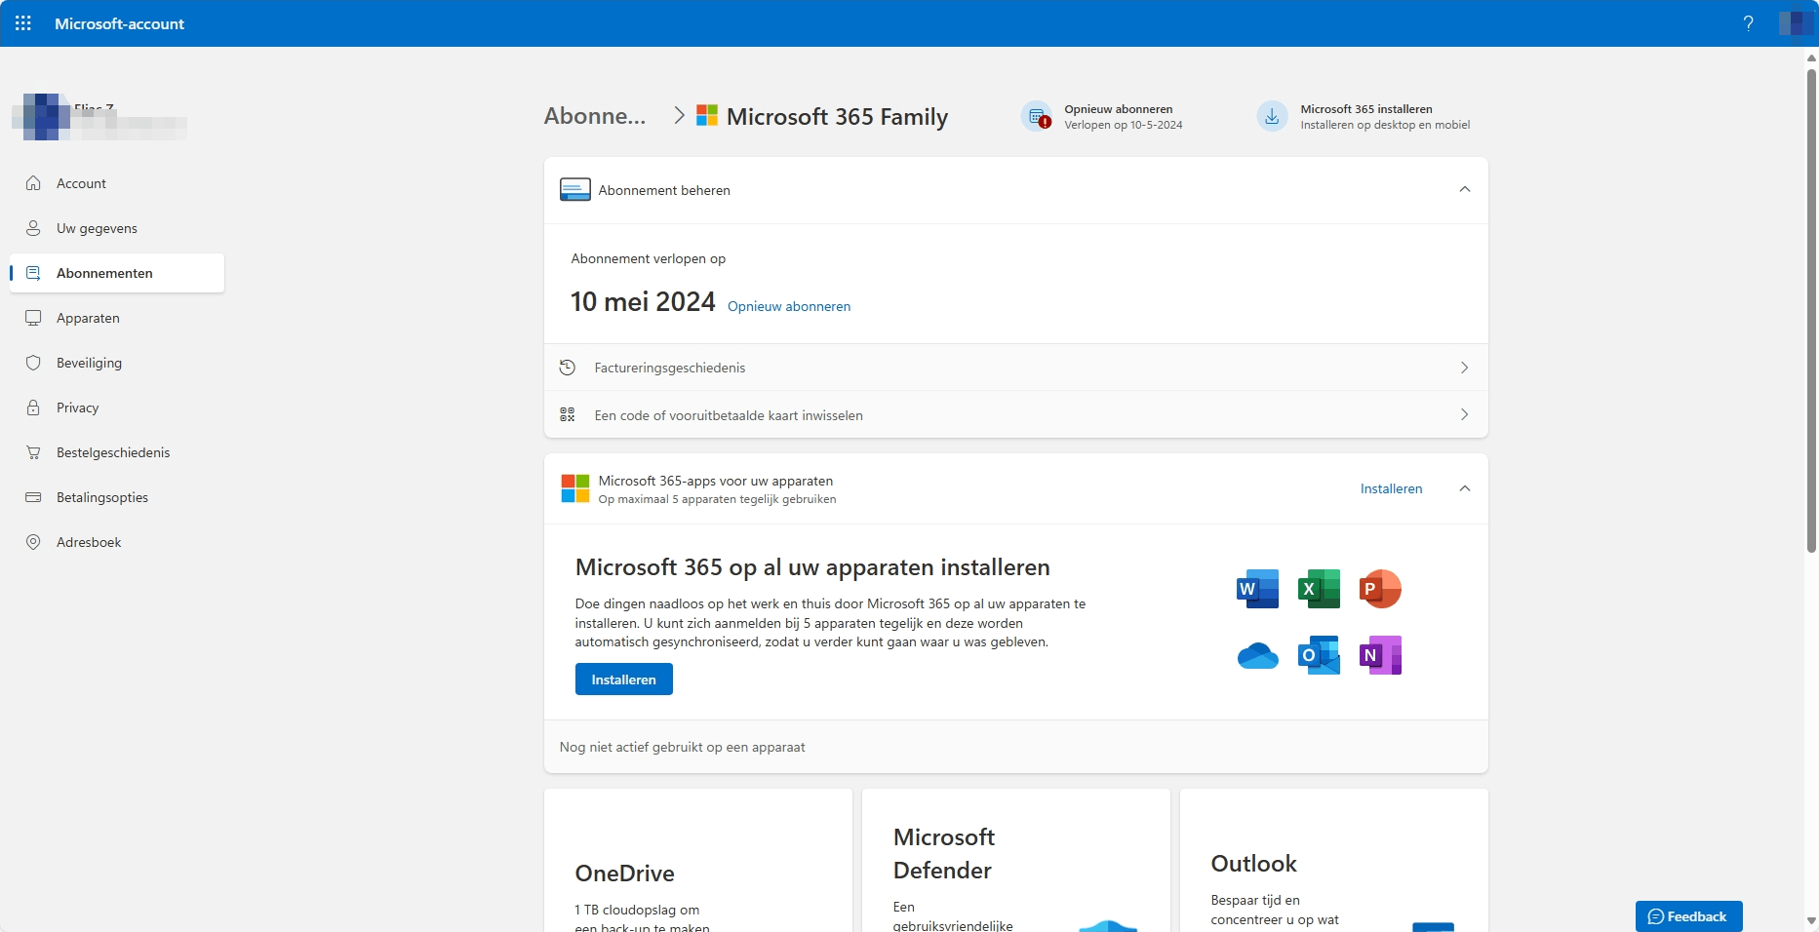1819x932 pixels.
Task: Click the scrollbar up arrow
Action: [1811, 58]
